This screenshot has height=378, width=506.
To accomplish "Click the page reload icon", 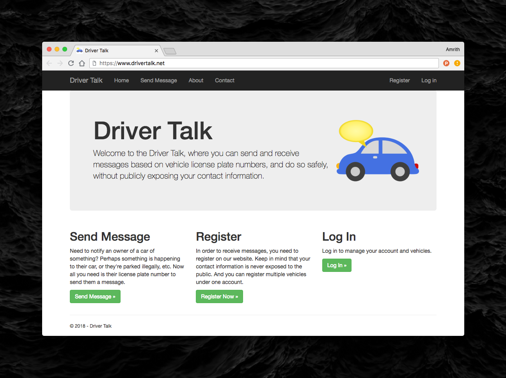I will 71,63.
